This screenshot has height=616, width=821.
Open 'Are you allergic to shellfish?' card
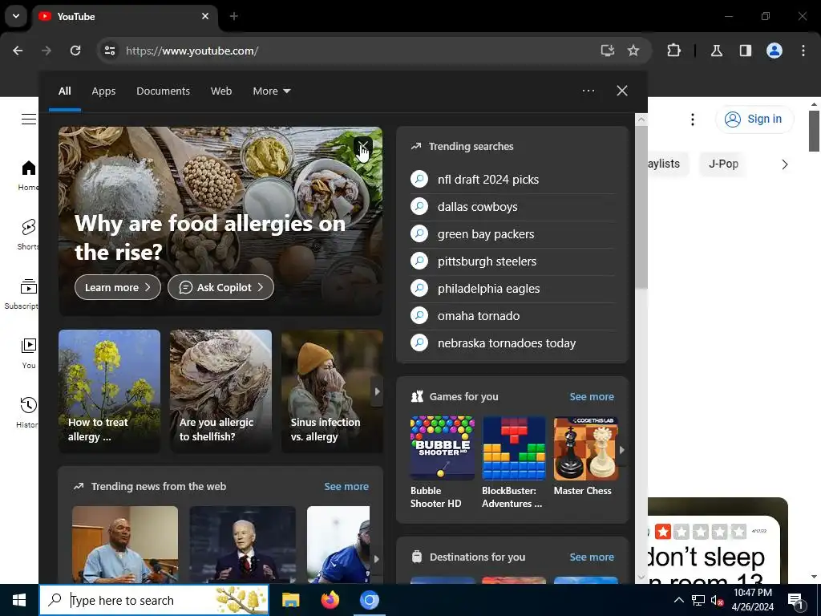(221, 391)
